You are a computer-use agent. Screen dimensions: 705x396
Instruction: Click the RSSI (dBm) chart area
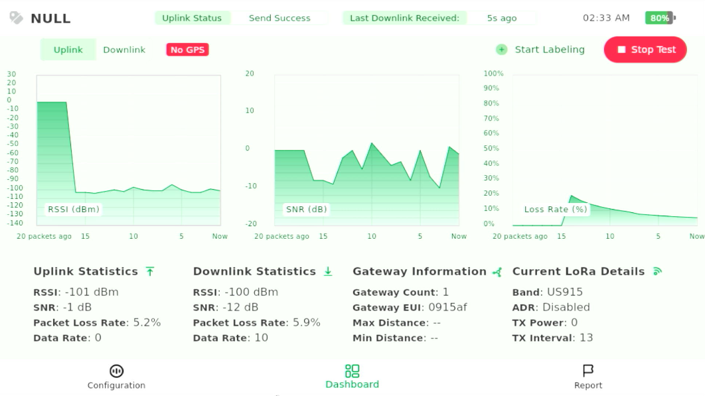point(128,151)
